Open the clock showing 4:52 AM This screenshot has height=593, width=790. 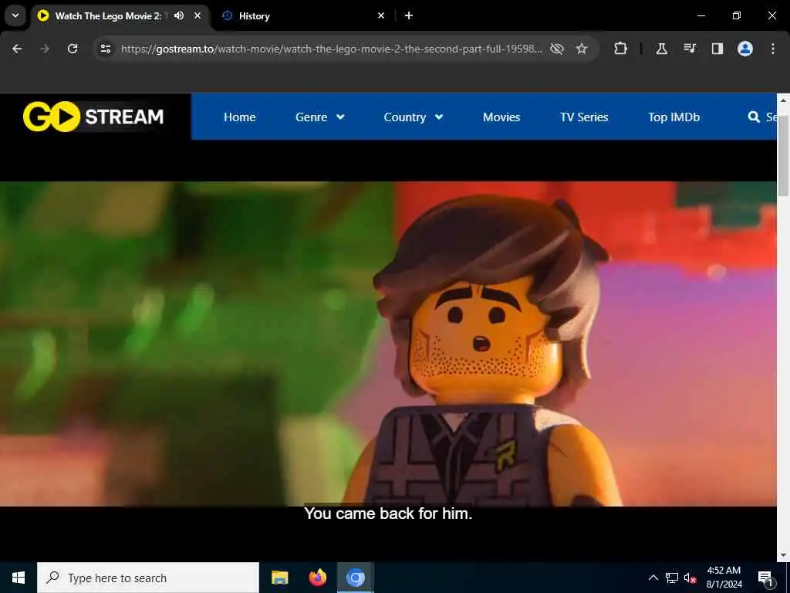(x=724, y=578)
